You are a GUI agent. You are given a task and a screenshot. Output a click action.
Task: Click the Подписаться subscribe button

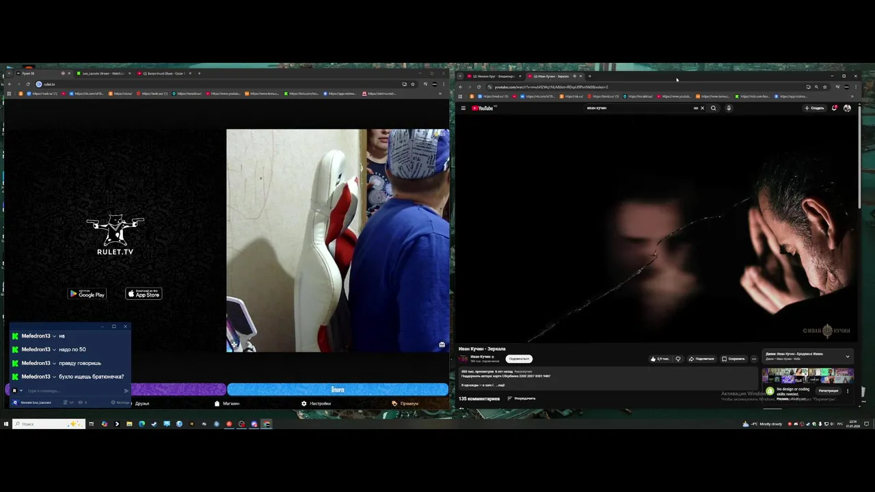tap(519, 359)
